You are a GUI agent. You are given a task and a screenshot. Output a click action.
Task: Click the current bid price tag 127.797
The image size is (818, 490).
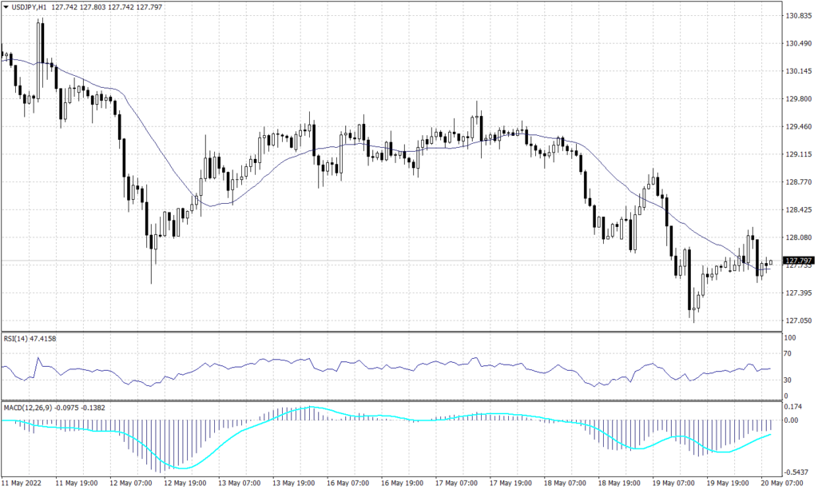(797, 260)
